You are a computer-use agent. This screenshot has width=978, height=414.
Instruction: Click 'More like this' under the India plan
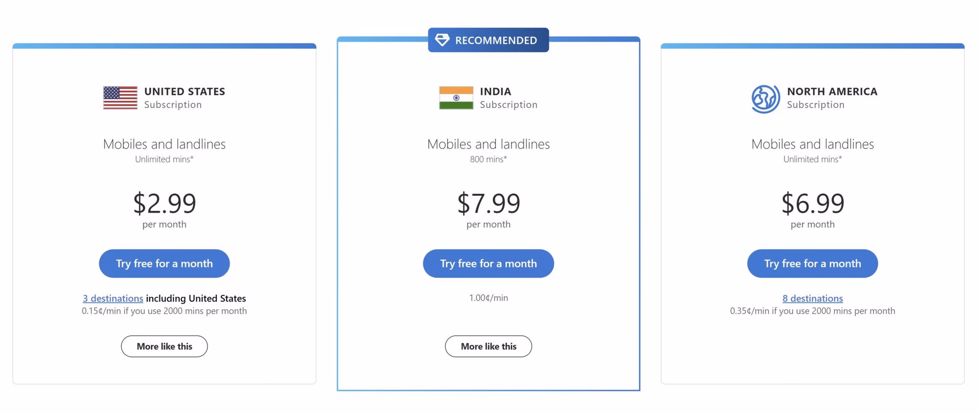(488, 346)
